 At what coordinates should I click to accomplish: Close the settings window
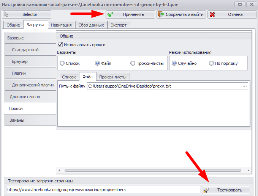252,5
